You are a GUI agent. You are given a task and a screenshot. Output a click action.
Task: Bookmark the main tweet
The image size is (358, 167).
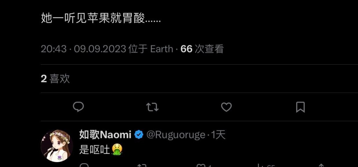click(300, 107)
